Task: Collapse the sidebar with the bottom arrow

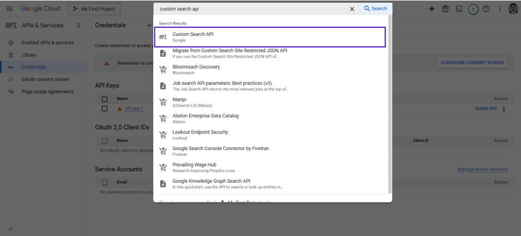Action: [x=11, y=229]
